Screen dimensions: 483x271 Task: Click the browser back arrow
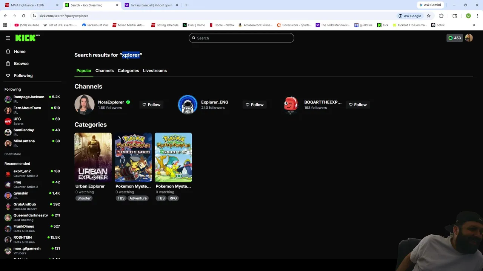[6, 16]
